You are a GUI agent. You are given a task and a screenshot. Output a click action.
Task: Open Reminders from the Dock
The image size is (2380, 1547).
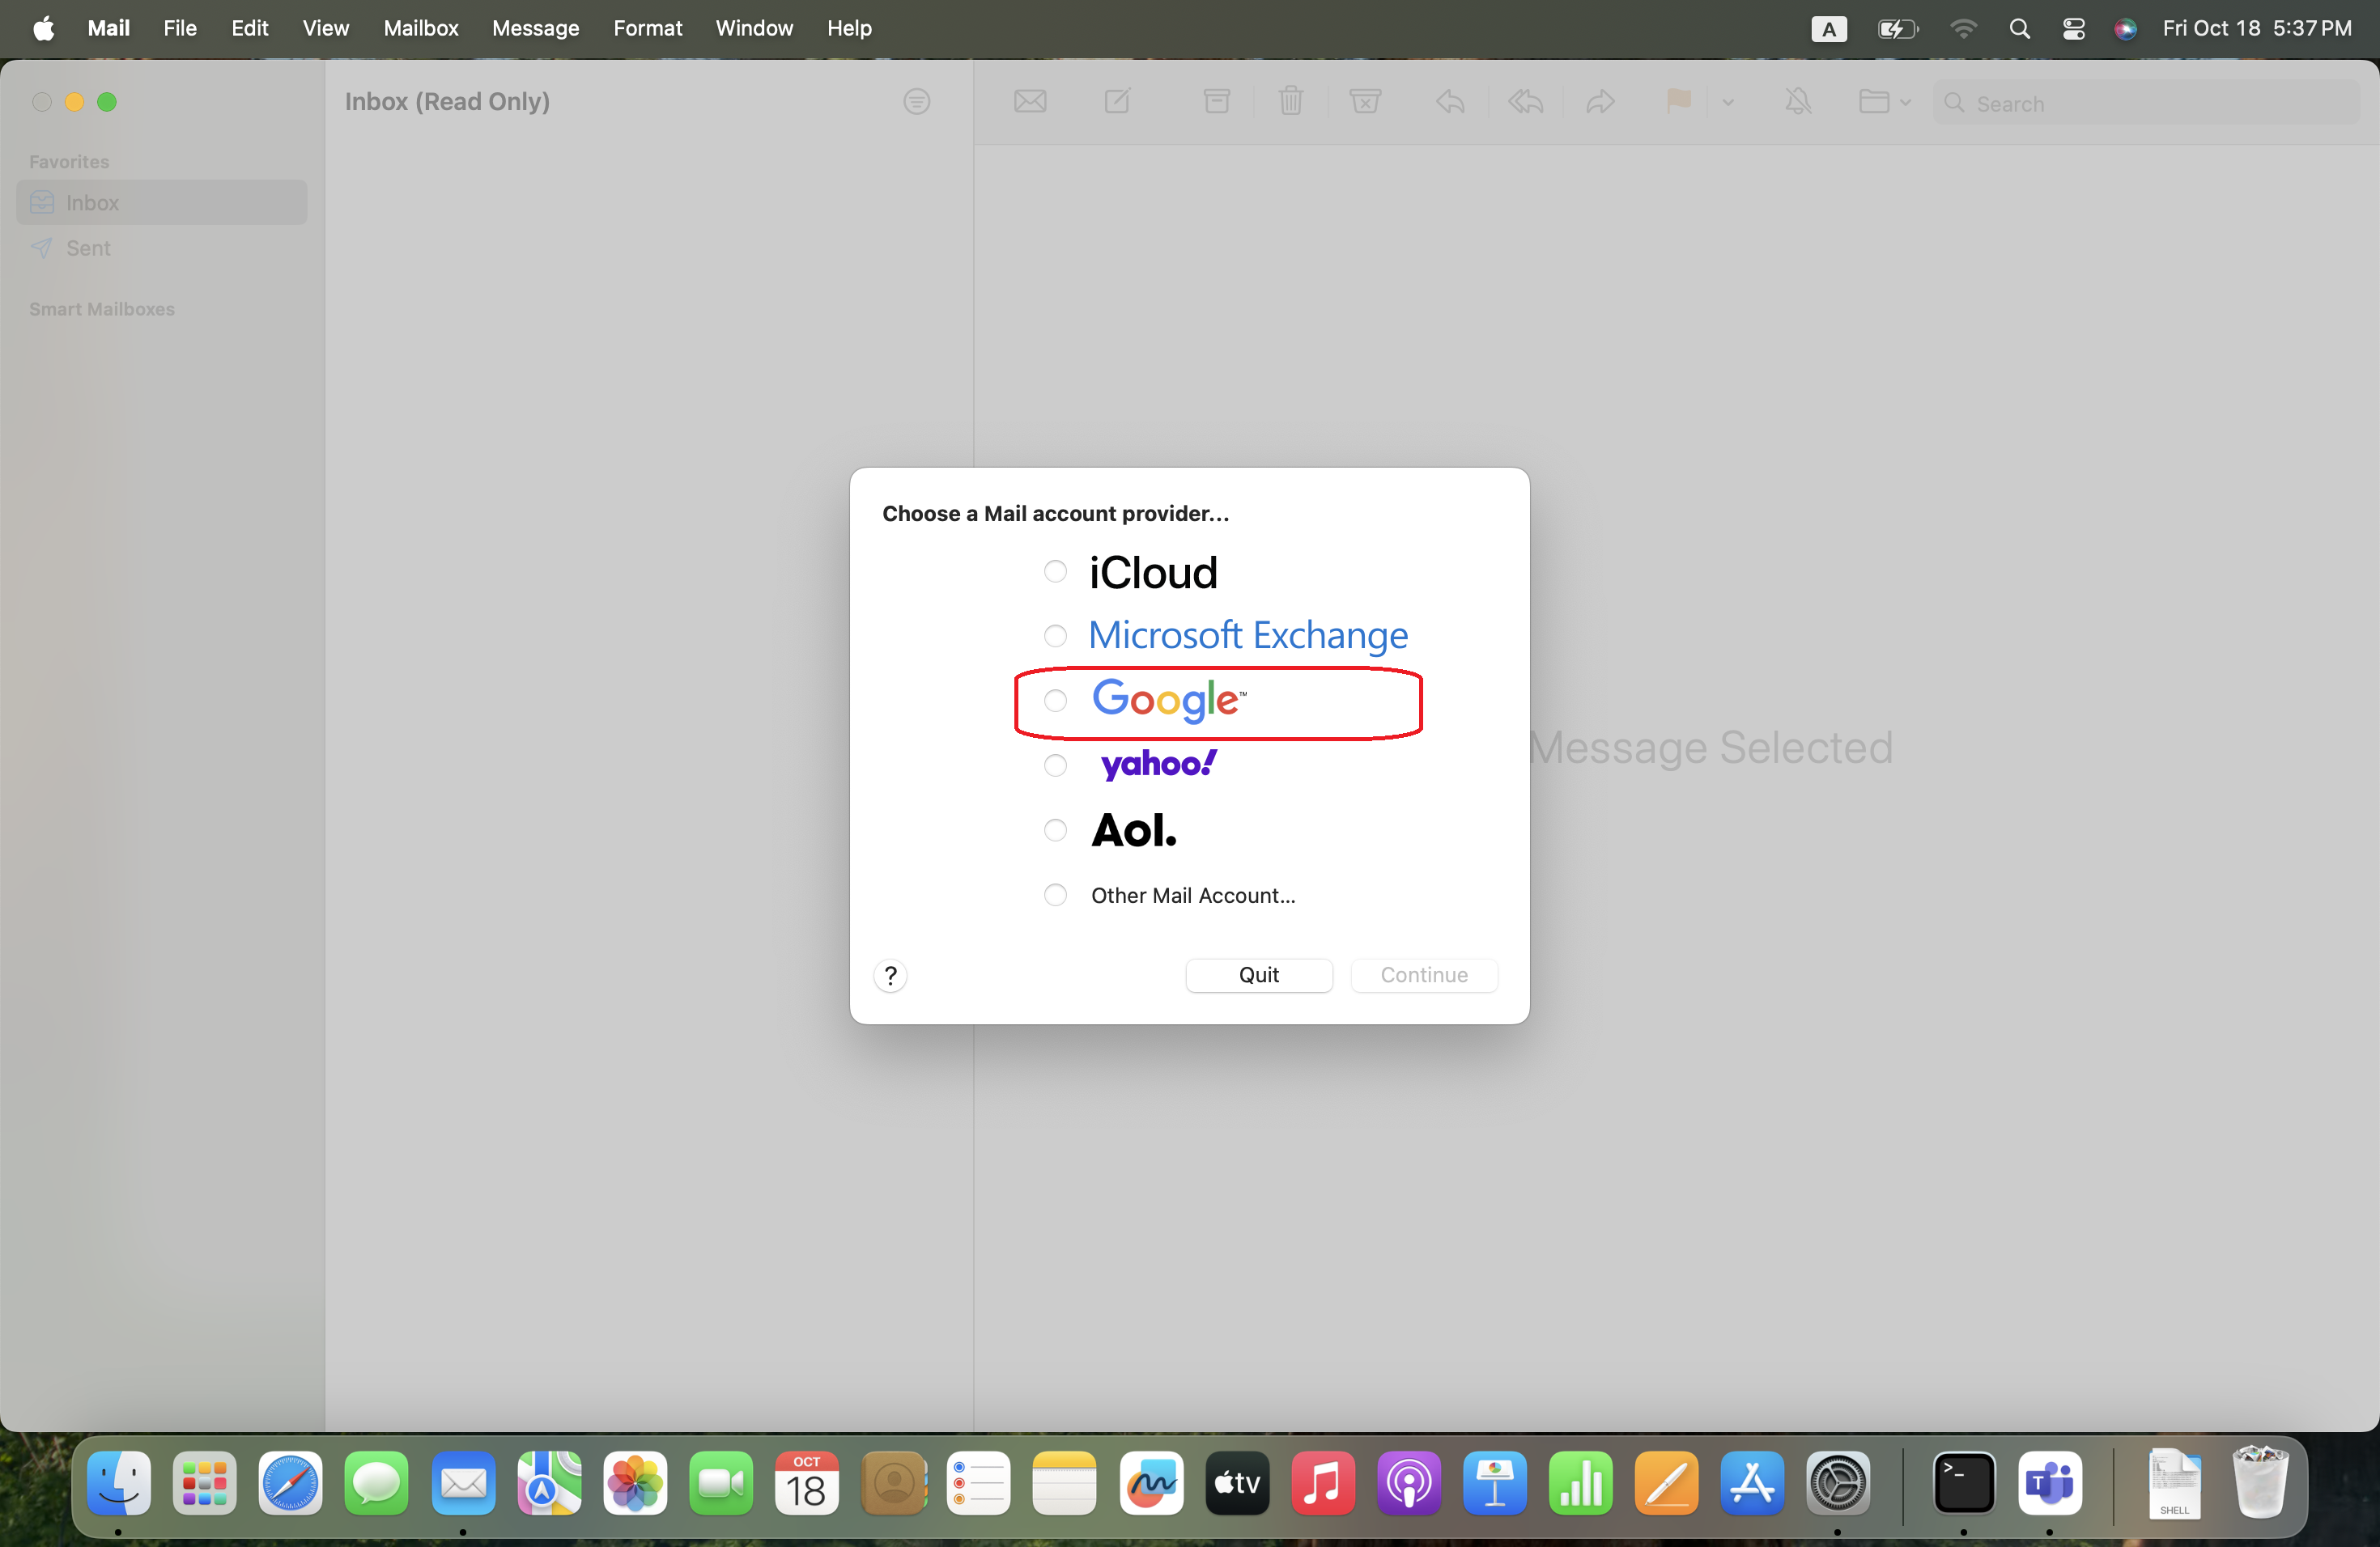click(x=979, y=1483)
